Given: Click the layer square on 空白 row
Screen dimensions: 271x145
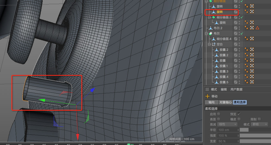Looking at the screenshot, I should click(x=235, y=44).
